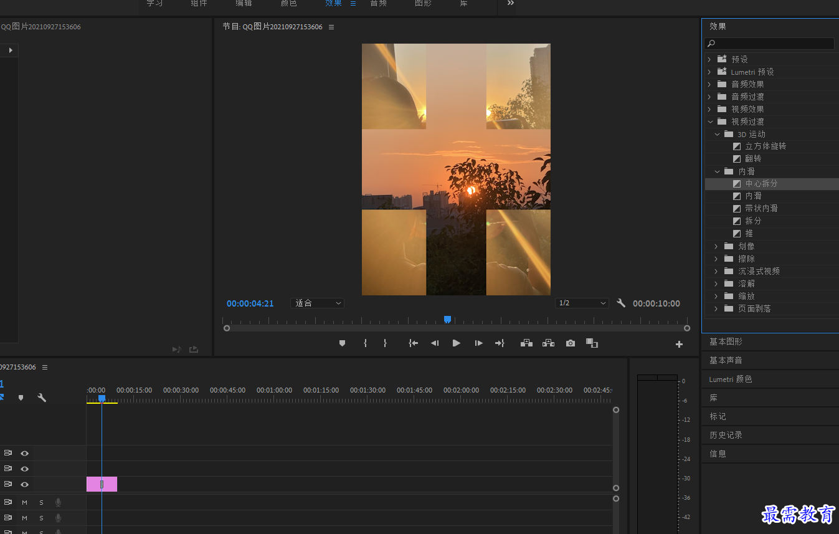Expand the 溶解 folder
Screen dimensions: 839x534
point(716,284)
